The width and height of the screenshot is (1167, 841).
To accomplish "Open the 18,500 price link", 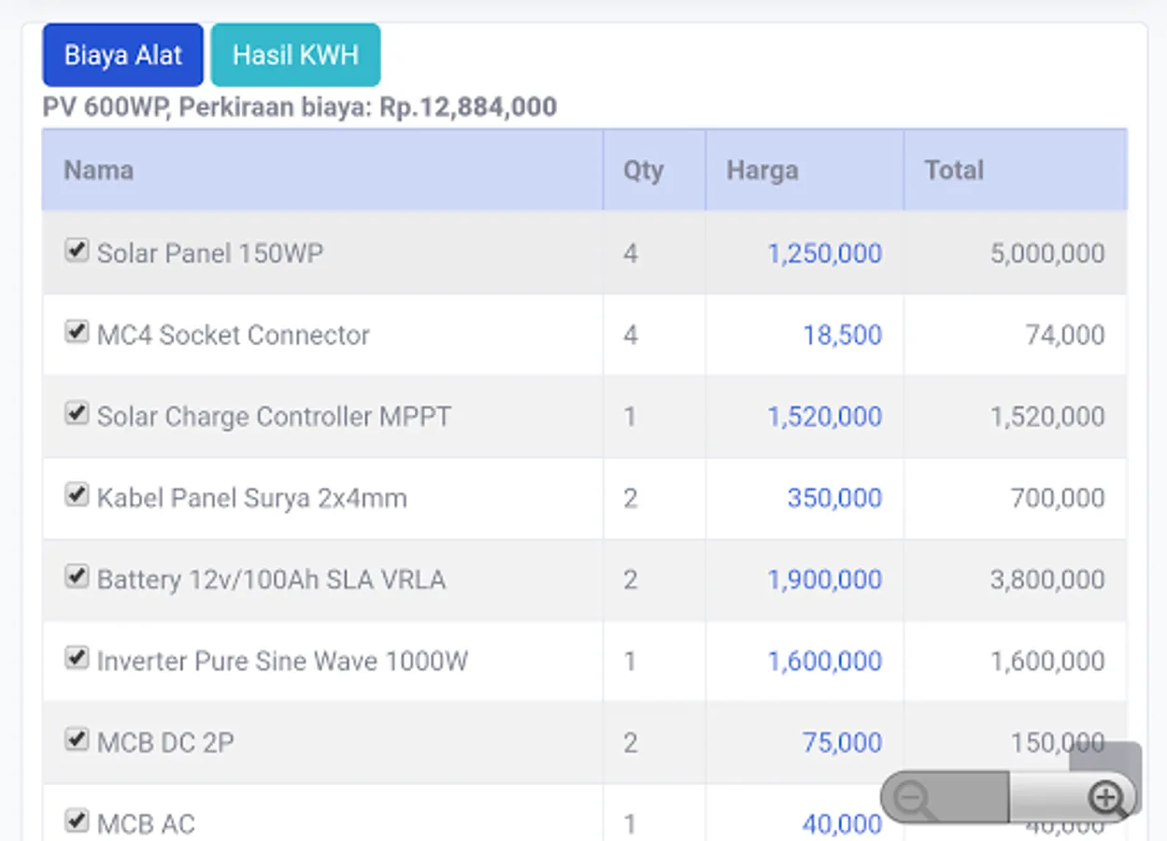I will tap(842, 335).
